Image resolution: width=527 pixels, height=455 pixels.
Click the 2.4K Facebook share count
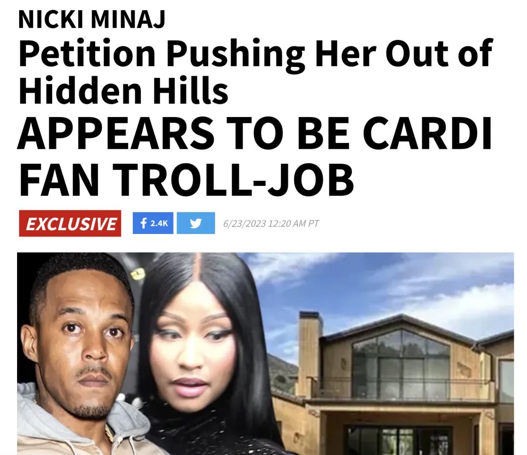point(159,223)
